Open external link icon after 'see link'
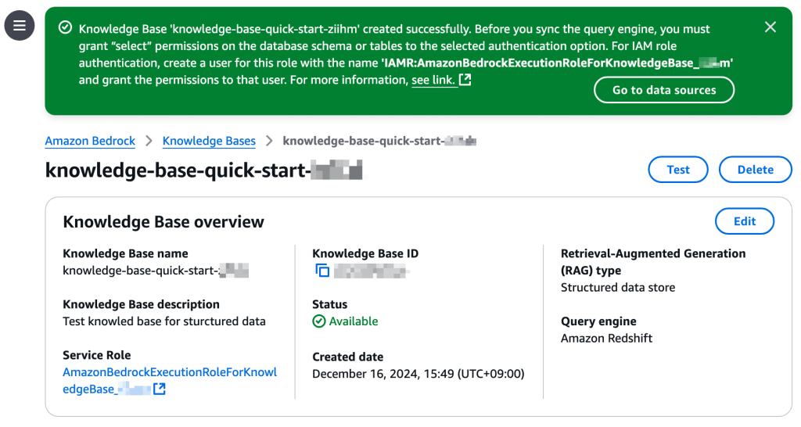 (465, 80)
